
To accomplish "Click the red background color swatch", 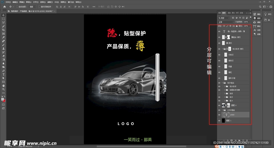I will (4, 101).
